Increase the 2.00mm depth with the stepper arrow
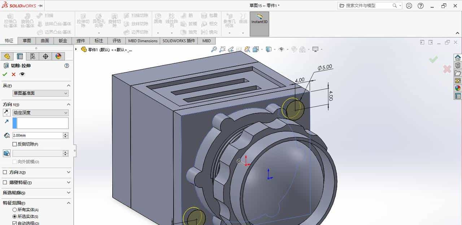This screenshot has height=225, width=462. click(65, 134)
